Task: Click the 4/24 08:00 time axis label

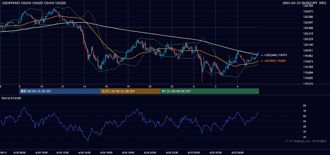Action: coord(20,153)
